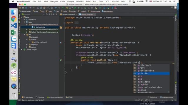Image resolution: width=188 pixels, height=105 pixels.
Task: Click the Open folder toolbar icon
Action: (20, 8)
